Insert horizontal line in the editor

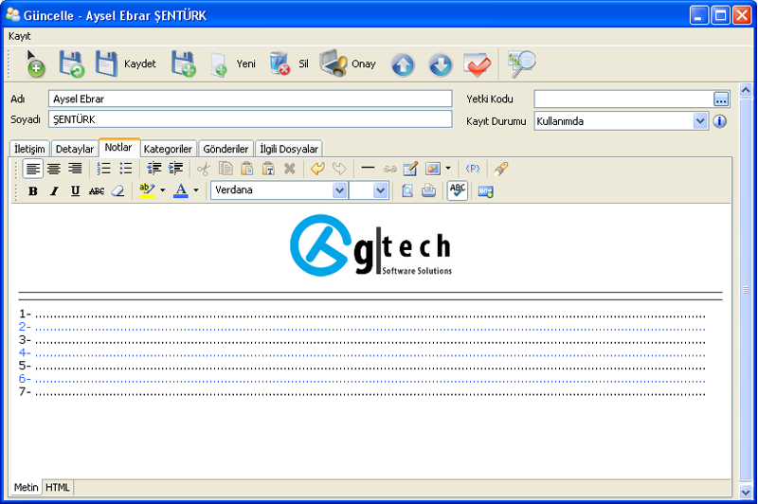click(x=368, y=169)
